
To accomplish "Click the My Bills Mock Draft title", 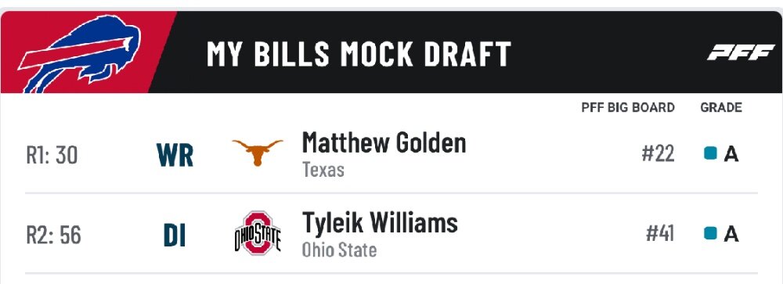I will [x=359, y=54].
